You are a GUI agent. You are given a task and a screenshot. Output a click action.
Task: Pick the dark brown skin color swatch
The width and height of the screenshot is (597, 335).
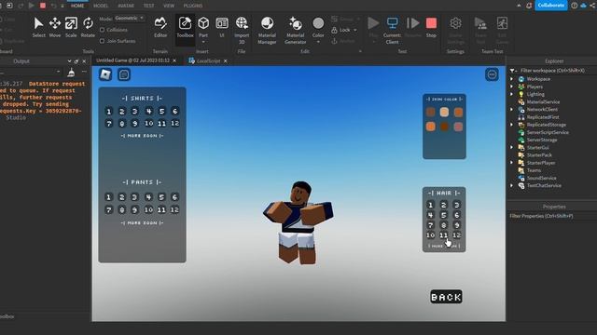444,127
